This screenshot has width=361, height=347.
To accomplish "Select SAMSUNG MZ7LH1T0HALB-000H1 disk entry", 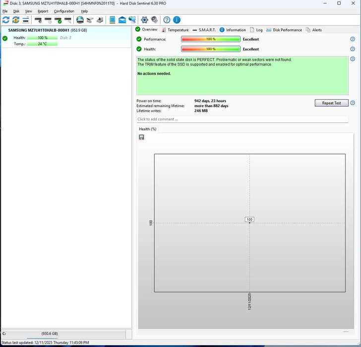I will [x=66, y=37].
